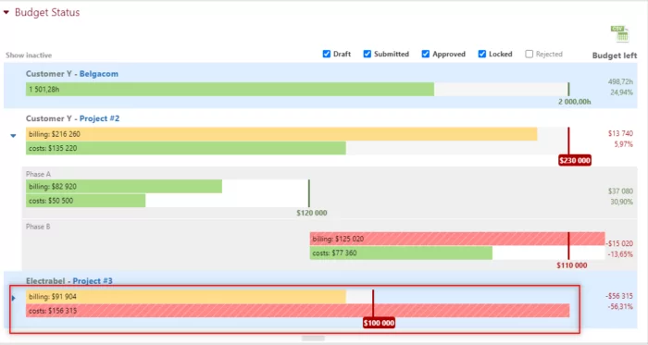
Task: Click 5,97% budget left value
Action: click(x=623, y=144)
